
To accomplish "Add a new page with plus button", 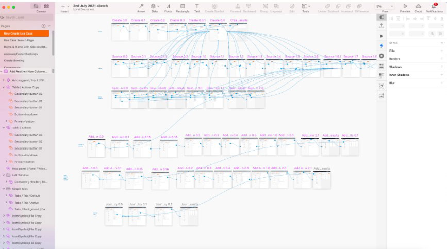I will pos(44,26).
